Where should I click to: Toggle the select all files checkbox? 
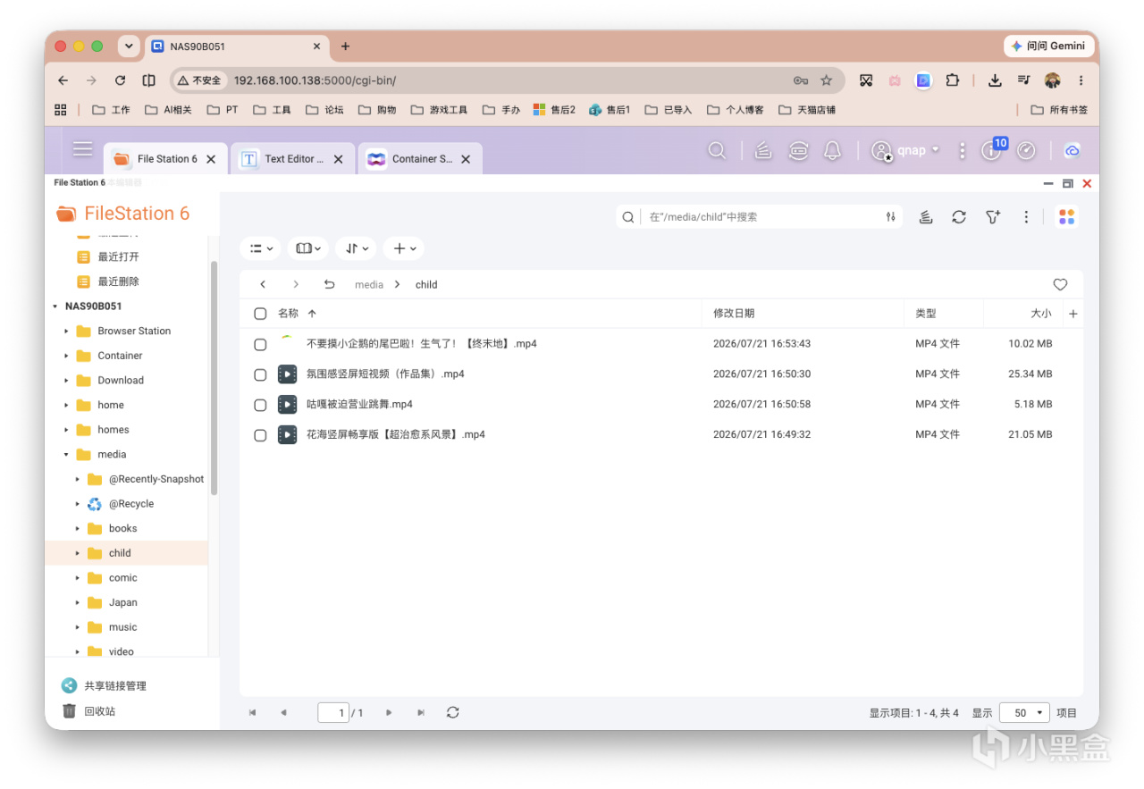260,314
